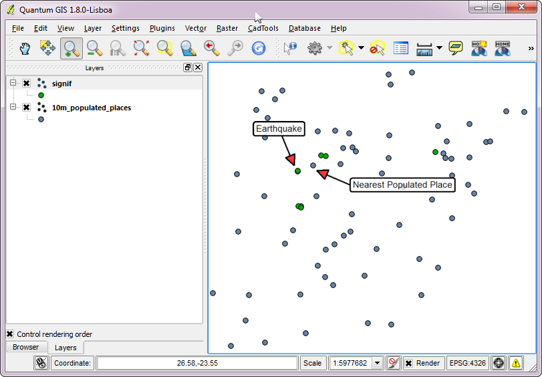Select Pan Map to Selection tool
This screenshot has width=542, height=377.
[x=47, y=48]
